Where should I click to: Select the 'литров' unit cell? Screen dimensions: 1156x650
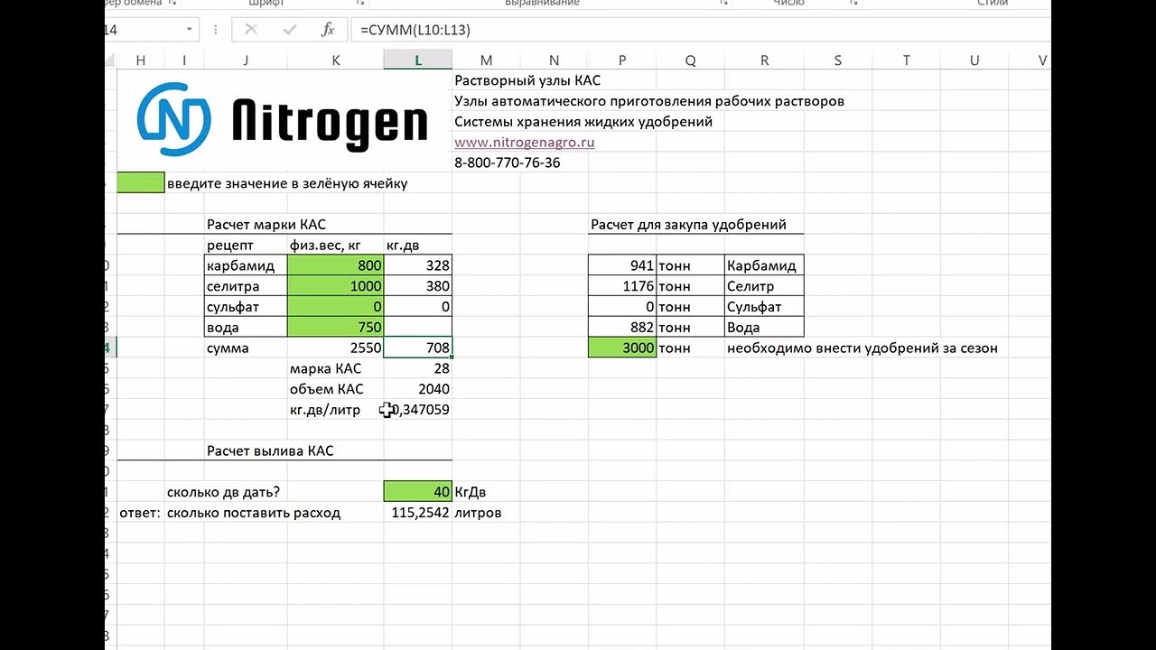click(486, 512)
